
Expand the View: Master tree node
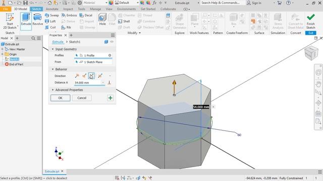pyautogui.click(x=2, y=49)
